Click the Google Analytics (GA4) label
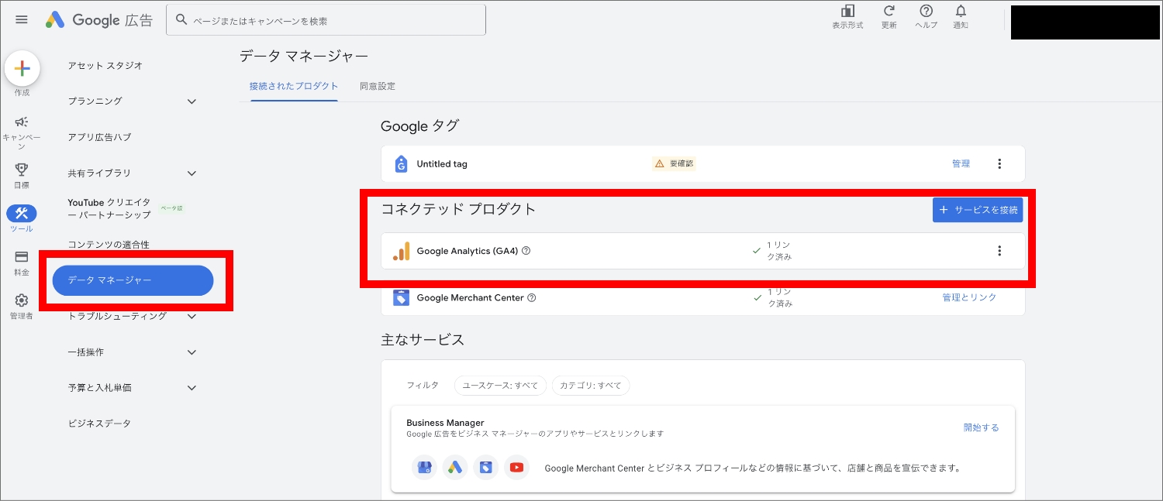This screenshot has width=1163, height=501. click(468, 251)
